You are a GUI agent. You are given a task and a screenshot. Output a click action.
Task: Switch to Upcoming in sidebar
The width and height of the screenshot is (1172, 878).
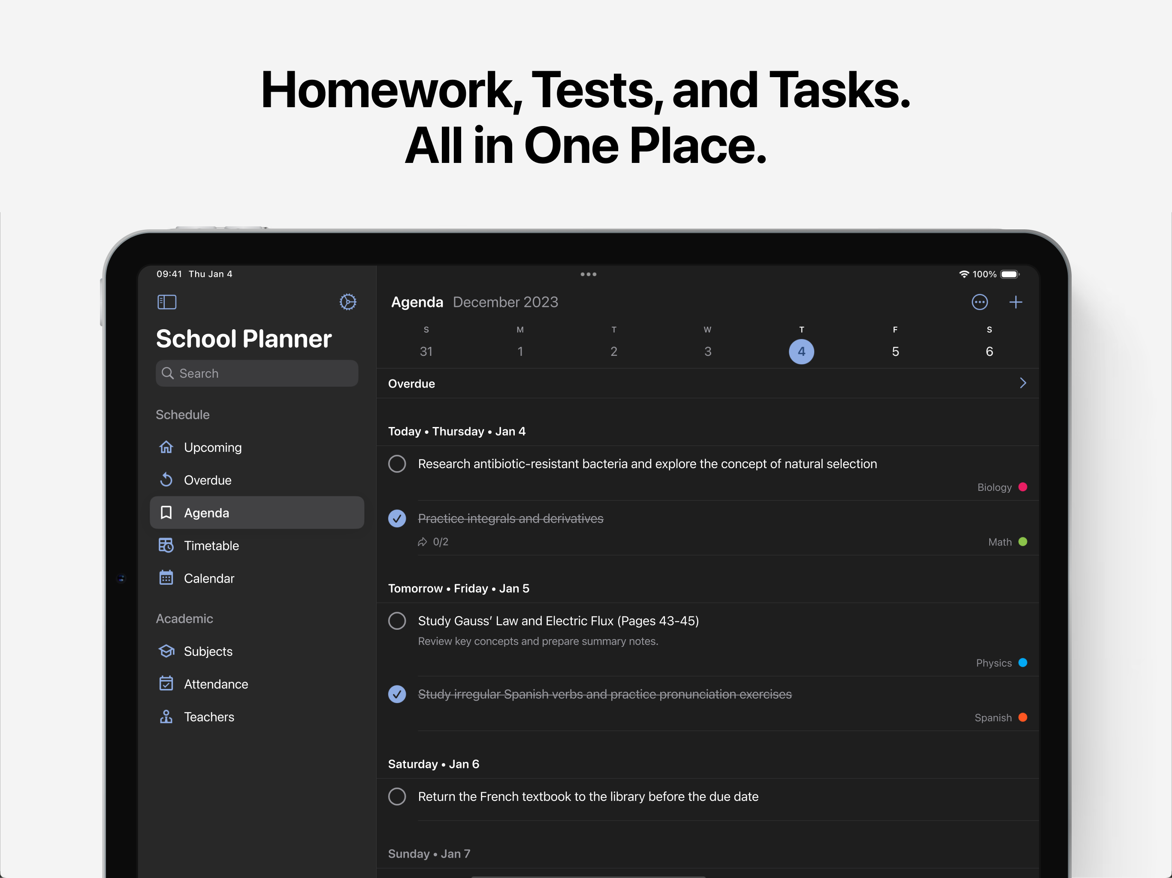pos(212,447)
